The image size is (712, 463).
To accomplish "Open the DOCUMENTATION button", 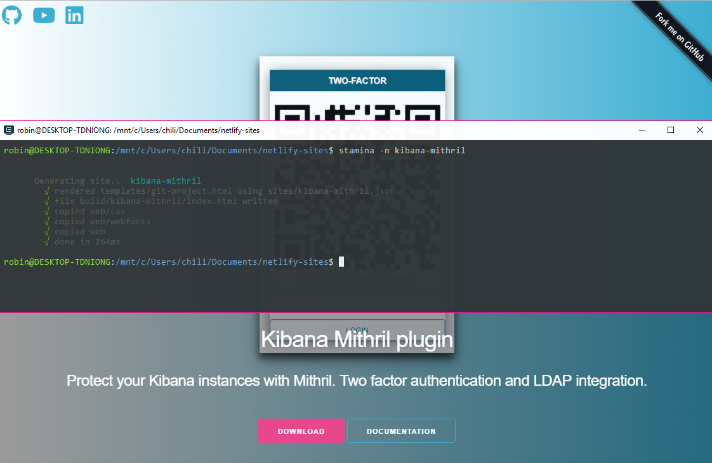I will coord(401,431).
